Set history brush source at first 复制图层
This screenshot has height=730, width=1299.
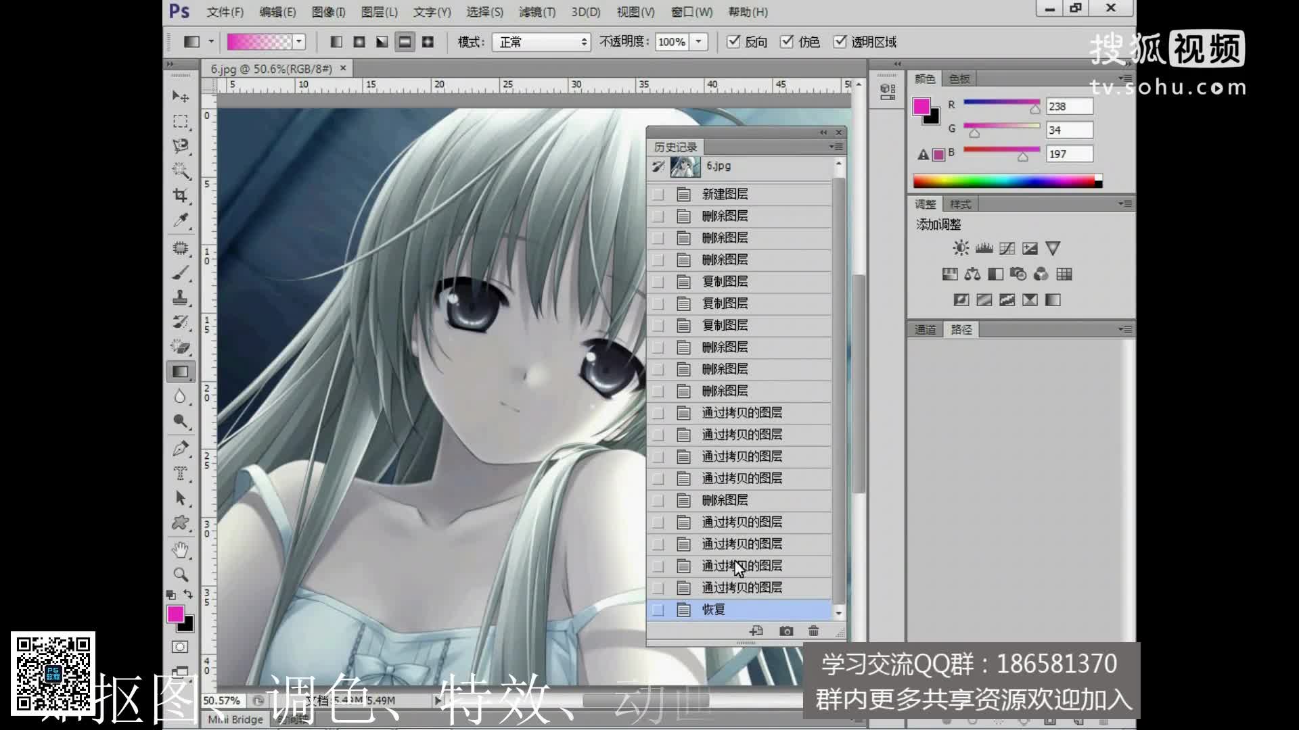(658, 282)
